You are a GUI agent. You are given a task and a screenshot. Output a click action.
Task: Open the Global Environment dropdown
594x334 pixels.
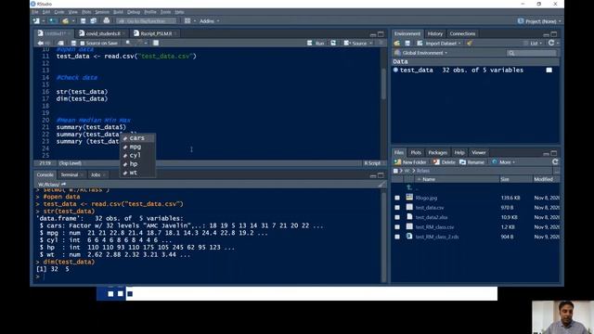click(420, 53)
